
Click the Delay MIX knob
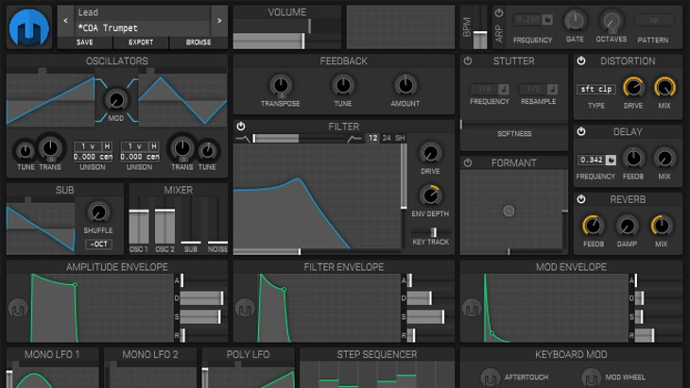[664, 159]
